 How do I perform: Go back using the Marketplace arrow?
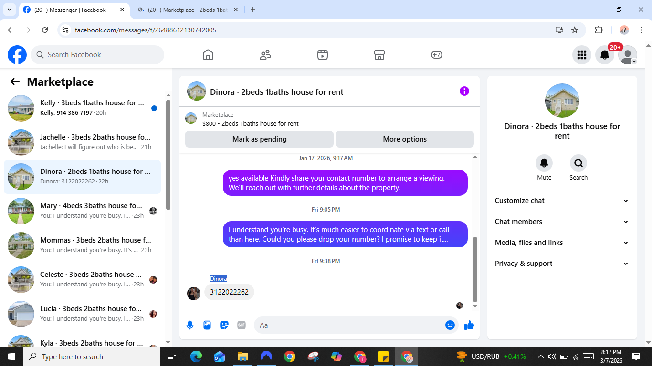click(x=15, y=81)
